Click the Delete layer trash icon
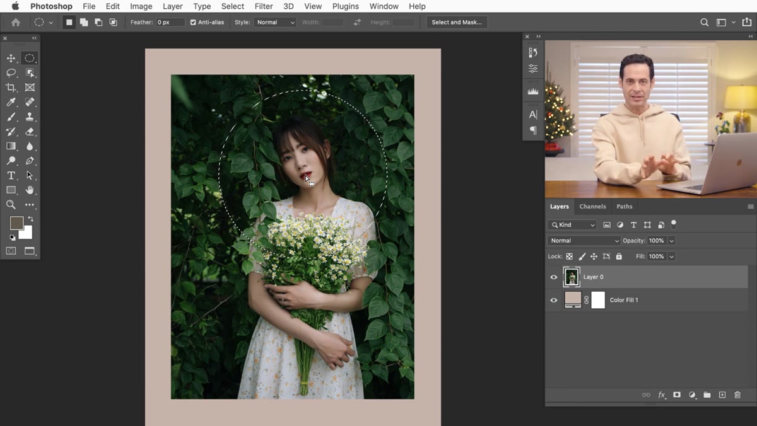 pos(737,394)
